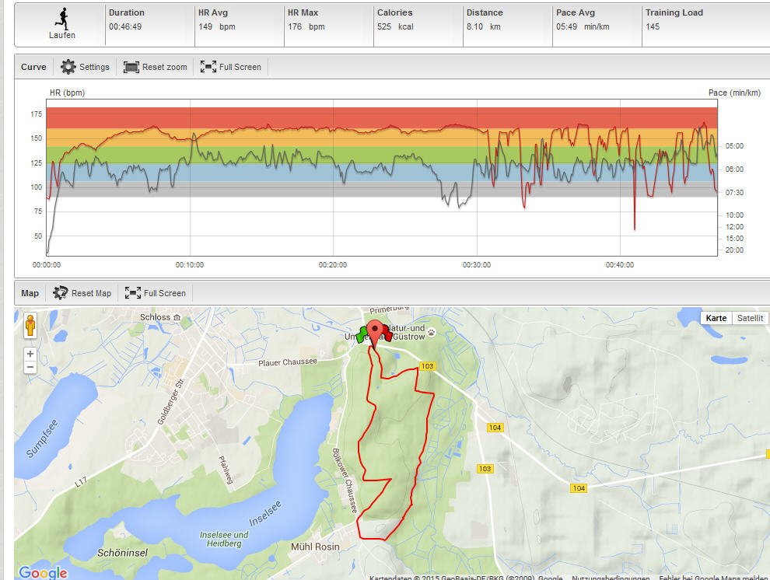Click the Distance value 8.10 km
The width and height of the screenshot is (770, 580).
pos(483,26)
